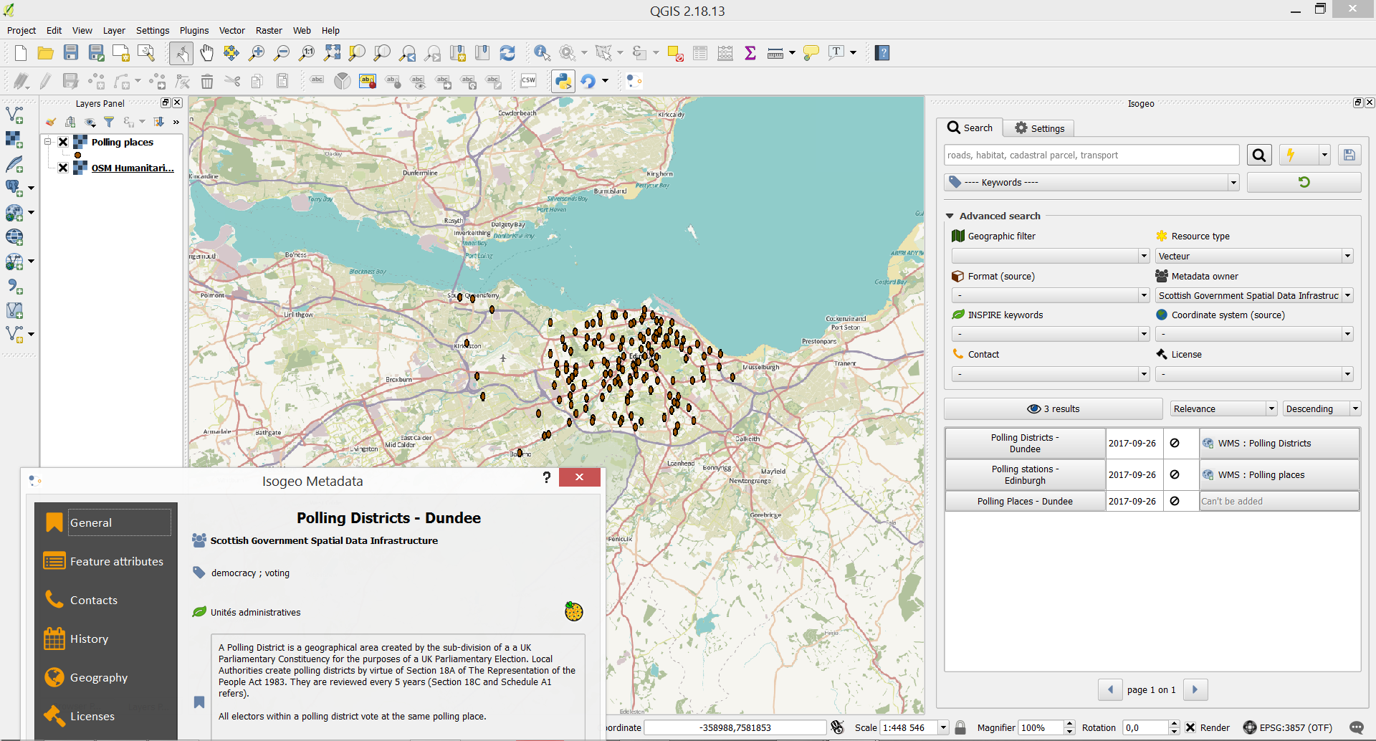
Task: Toggle mouse coordinate extents display
Action: pos(836,727)
